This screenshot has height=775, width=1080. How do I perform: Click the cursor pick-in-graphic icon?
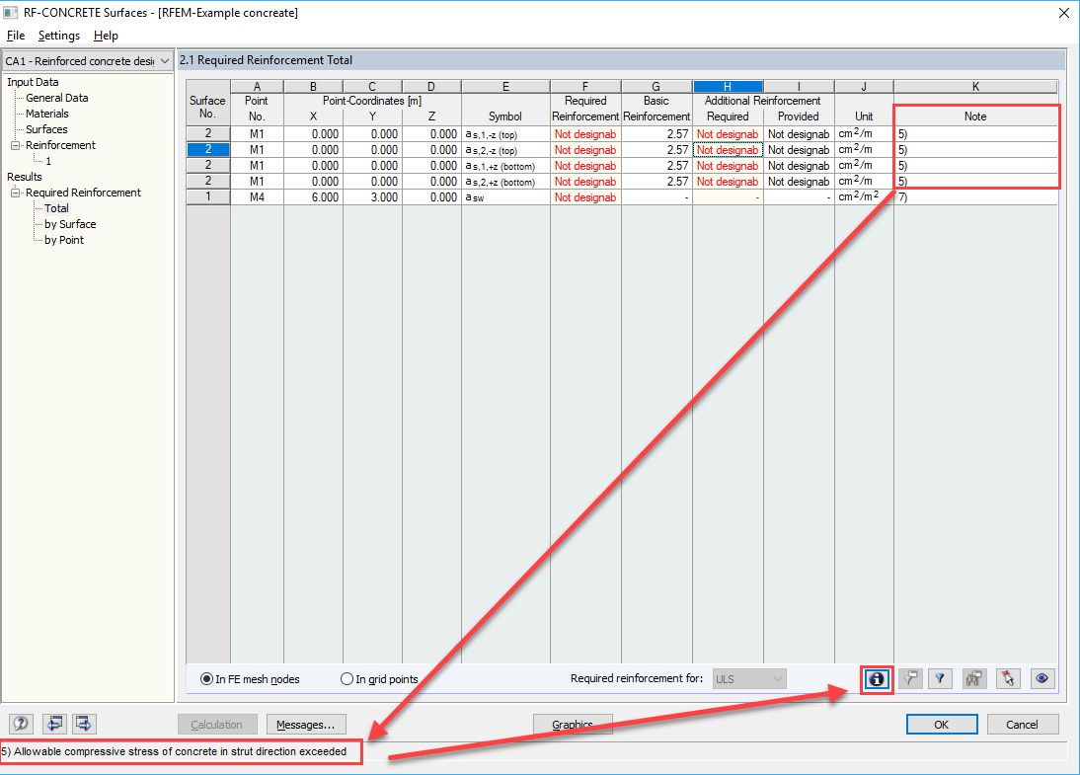1008,679
